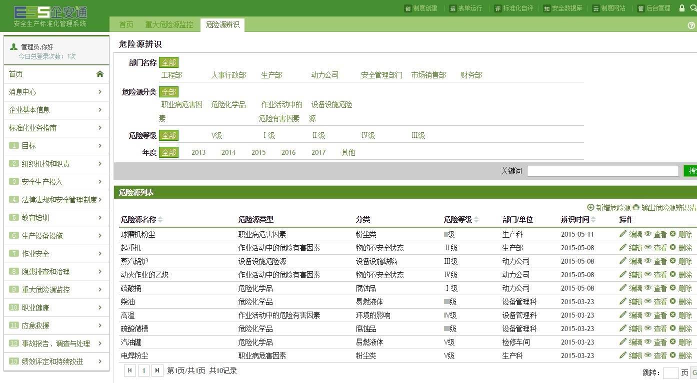The width and height of the screenshot is (697, 383).
Task: Expand the 重大危险源监控 sidebar section
Action: 56,290
